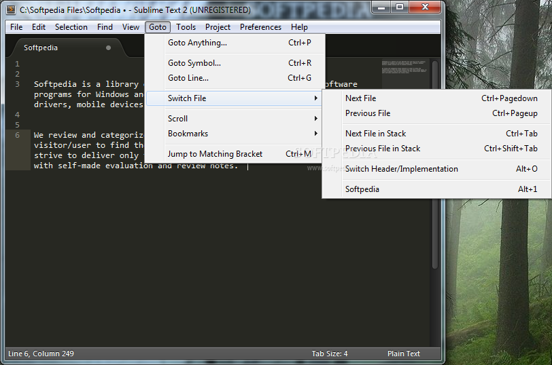Choose Goto Symbol from the menu
552x365 pixels.
[x=235, y=63]
